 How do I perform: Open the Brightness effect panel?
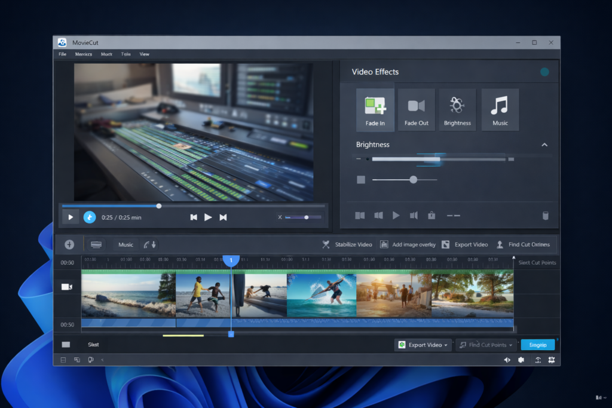(458, 109)
